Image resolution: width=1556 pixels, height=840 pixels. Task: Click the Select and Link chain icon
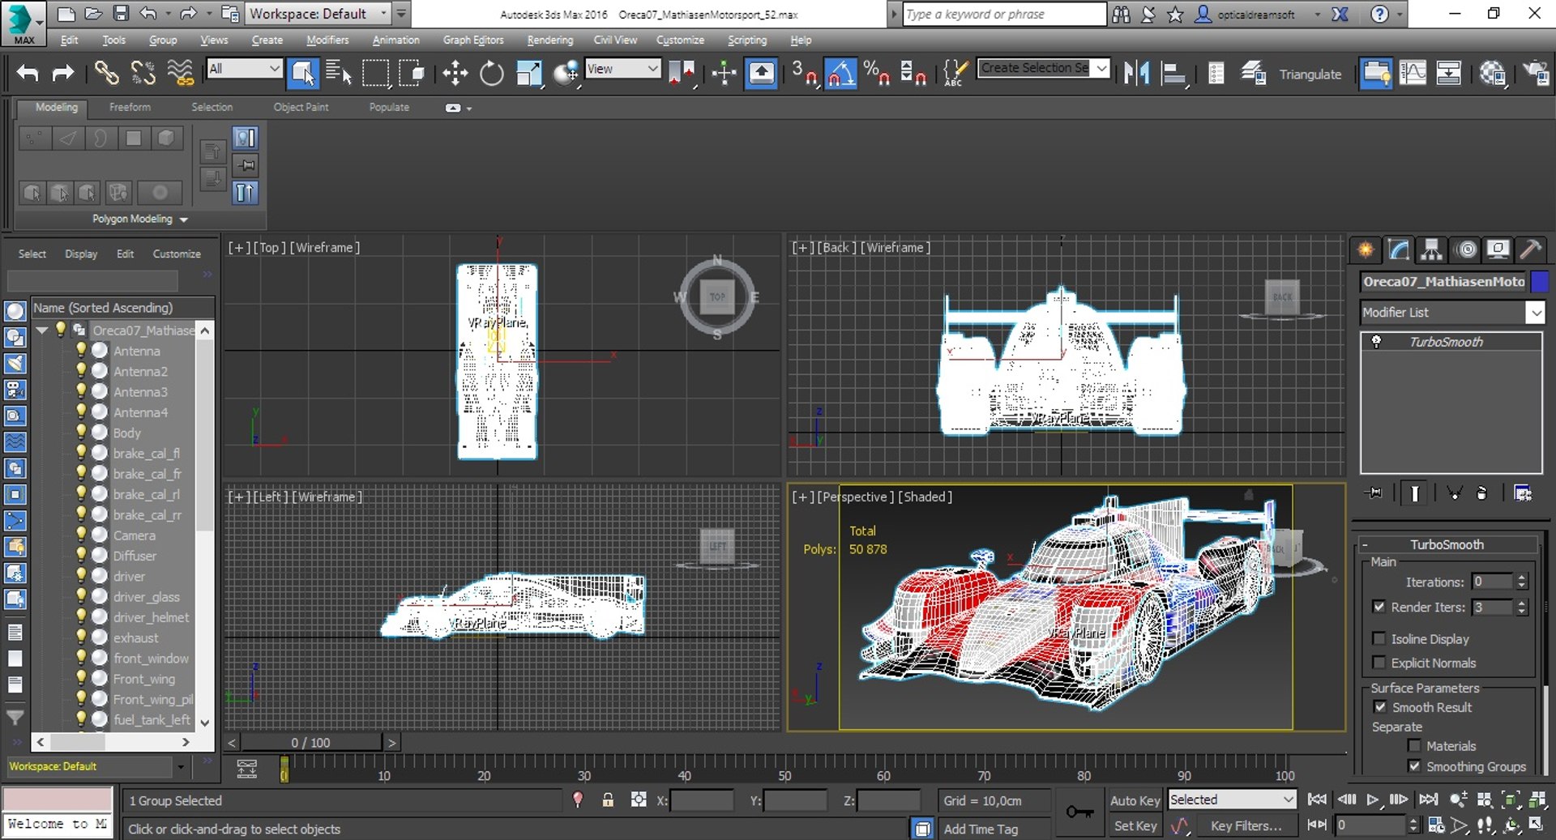click(x=106, y=74)
